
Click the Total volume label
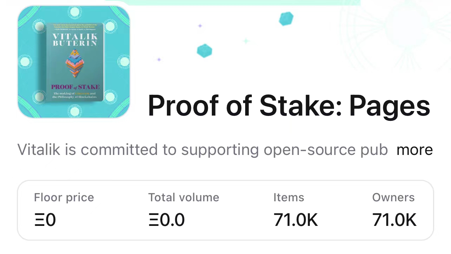point(184,197)
